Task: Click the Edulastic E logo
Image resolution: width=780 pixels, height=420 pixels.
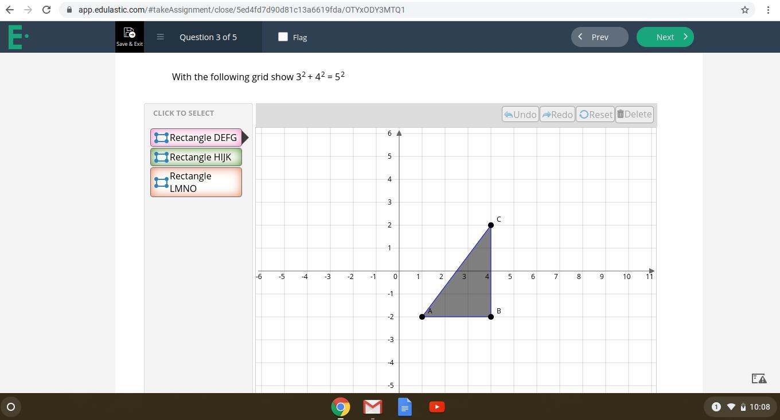Action: coord(18,37)
